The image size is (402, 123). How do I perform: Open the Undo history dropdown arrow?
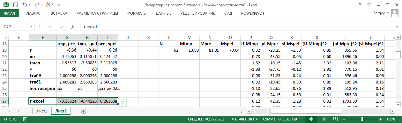click(x=30, y=5)
